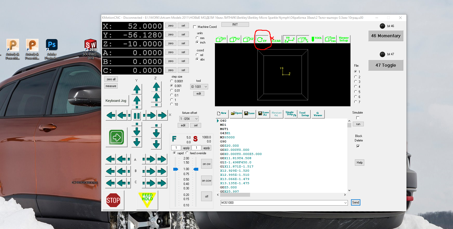Open the Viewer Setup options
The width and height of the screenshot is (453, 229).
[343, 39]
